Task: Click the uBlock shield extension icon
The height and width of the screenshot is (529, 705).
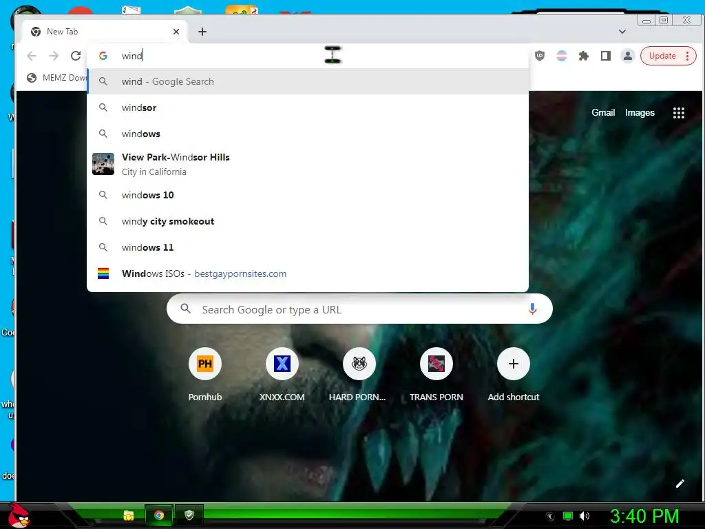Action: [540, 56]
